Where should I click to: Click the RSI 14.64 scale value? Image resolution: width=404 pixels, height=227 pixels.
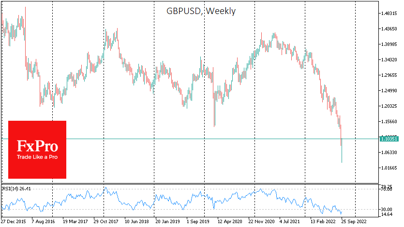[x=387, y=214]
